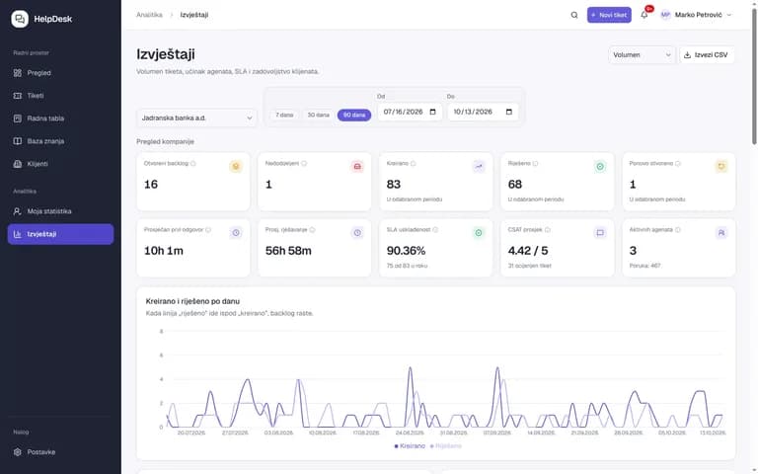Select the 30 dana range
This screenshot has width=758, height=474.
pos(318,116)
